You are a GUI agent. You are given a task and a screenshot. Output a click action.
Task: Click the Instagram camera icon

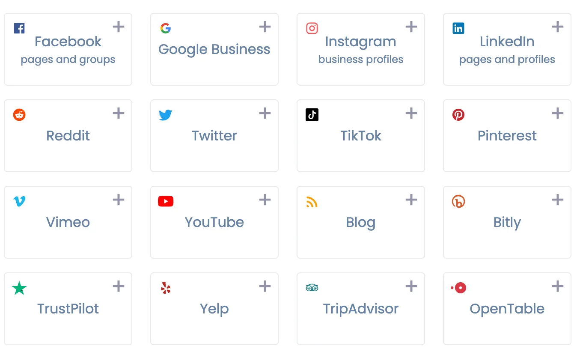pyautogui.click(x=312, y=28)
